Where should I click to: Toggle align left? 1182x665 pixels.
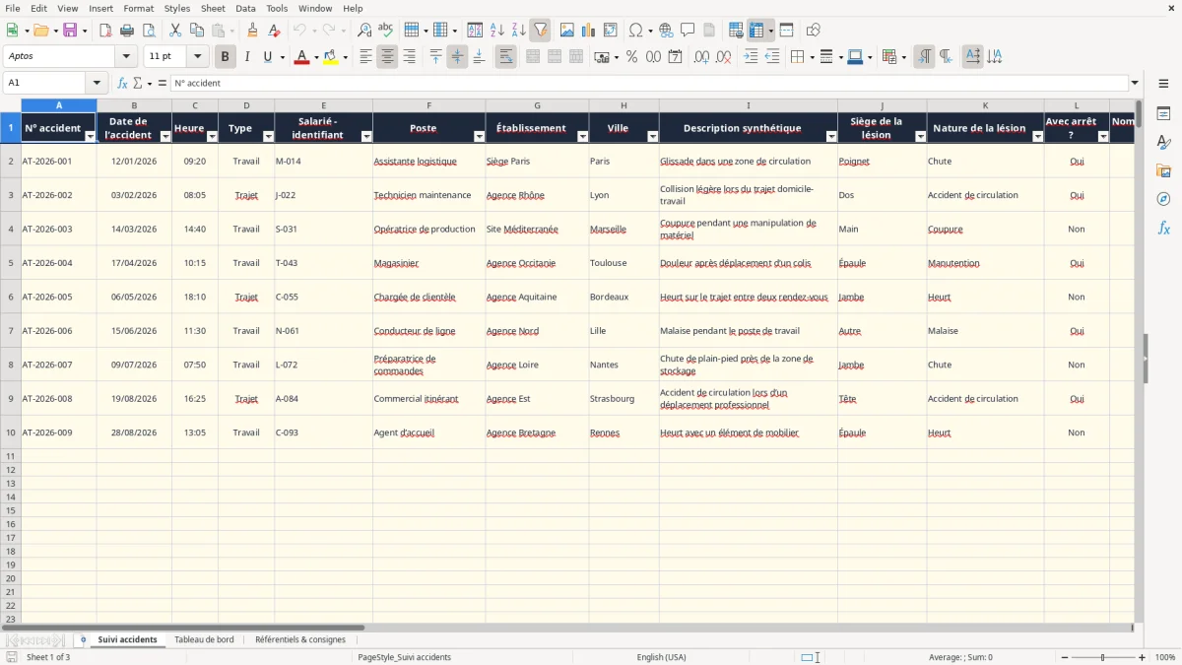pos(365,57)
